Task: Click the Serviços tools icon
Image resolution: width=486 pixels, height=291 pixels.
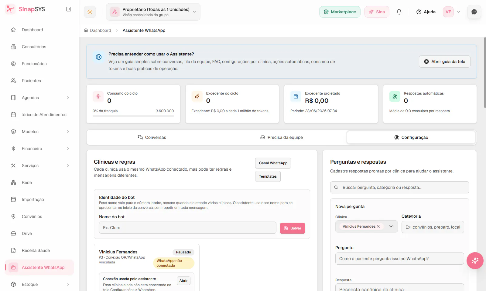Action: (13, 166)
